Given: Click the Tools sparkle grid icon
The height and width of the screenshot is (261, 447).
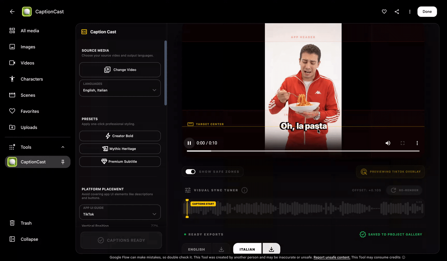Looking at the screenshot, I should 12,147.
